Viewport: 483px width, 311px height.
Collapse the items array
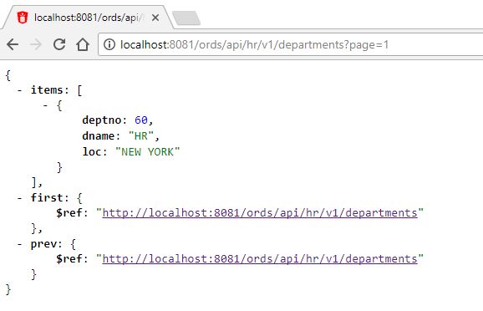pyautogui.click(x=20, y=90)
